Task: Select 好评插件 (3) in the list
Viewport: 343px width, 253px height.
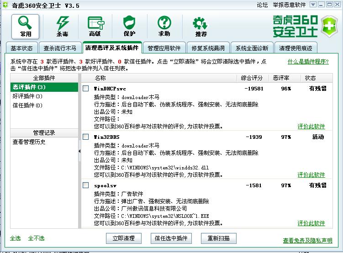Action: (44, 96)
